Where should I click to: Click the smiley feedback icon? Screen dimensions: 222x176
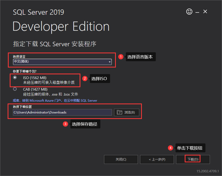point(189,12)
